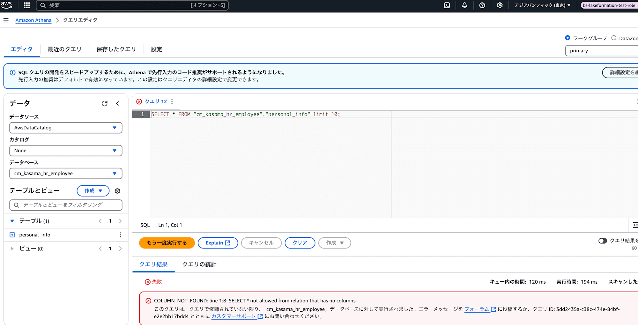Open table and view settings gear
638x325 pixels.
117,191
